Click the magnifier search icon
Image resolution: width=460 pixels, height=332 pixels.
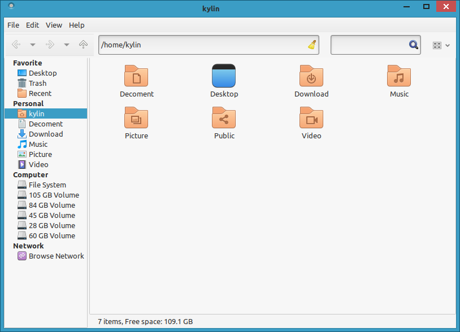(x=414, y=45)
